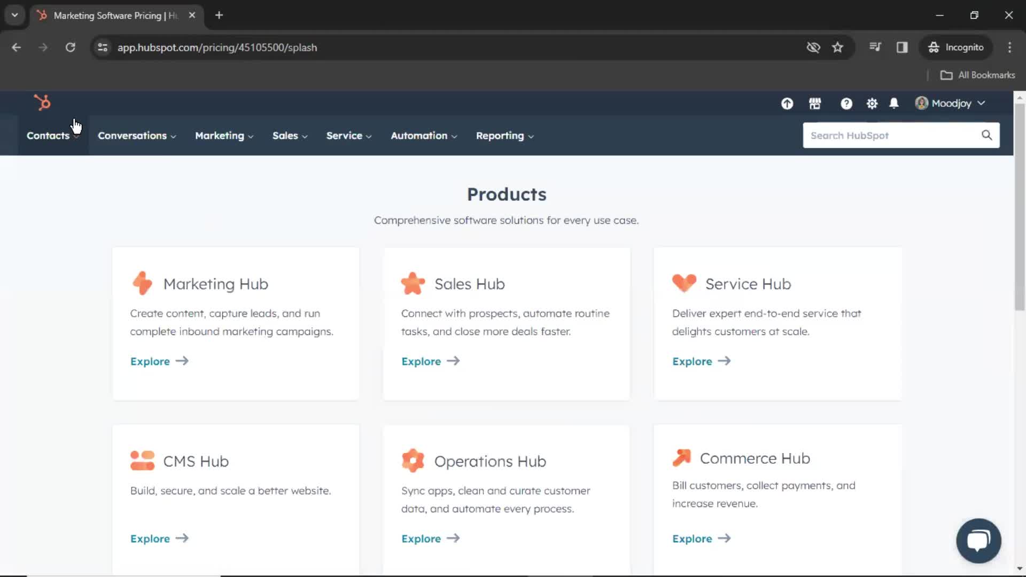The image size is (1026, 577).
Task: Click the live chat bubble icon
Action: tap(979, 540)
